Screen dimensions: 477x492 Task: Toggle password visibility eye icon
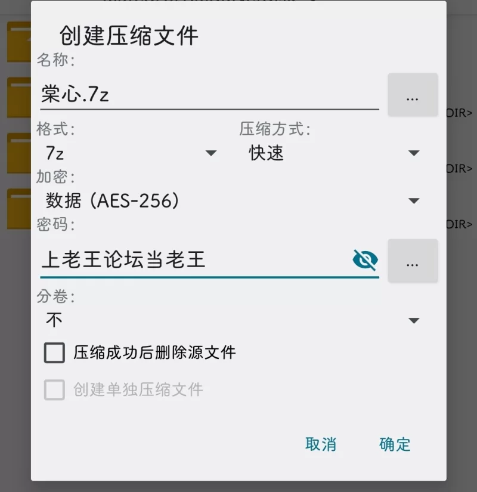365,260
